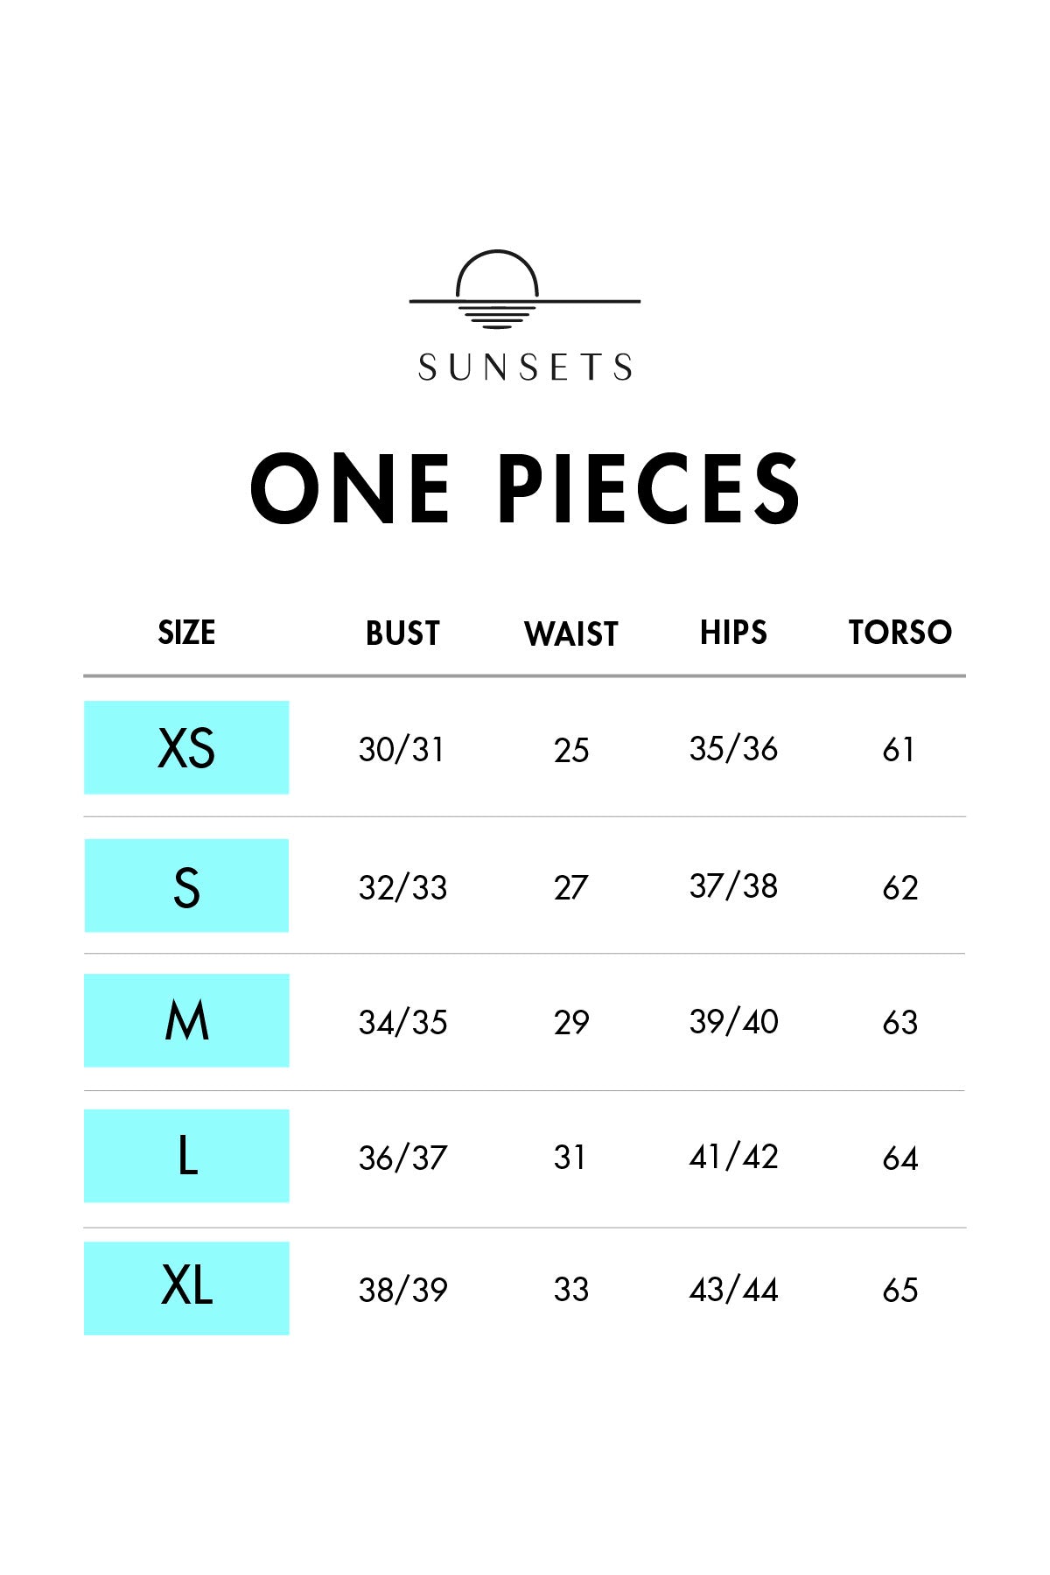Screen dimensions: 1050x1575
Task: Select the L cyan size box
Action: click(x=186, y=1156)
